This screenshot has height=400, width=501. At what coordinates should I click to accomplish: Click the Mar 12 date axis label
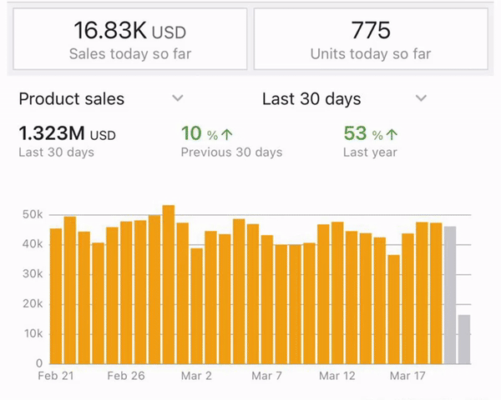pyautogui.click(x=337, y=376)
